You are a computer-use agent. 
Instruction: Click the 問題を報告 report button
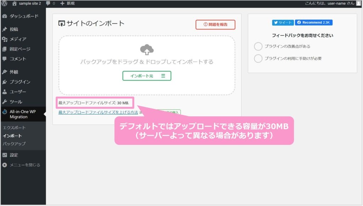[215, 24]
